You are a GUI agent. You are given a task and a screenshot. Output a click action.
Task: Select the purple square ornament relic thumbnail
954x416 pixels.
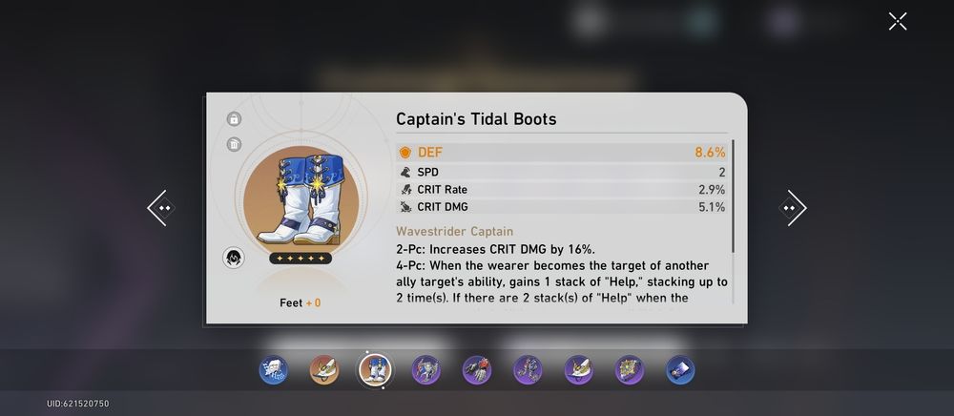click(x=629, y=370)
